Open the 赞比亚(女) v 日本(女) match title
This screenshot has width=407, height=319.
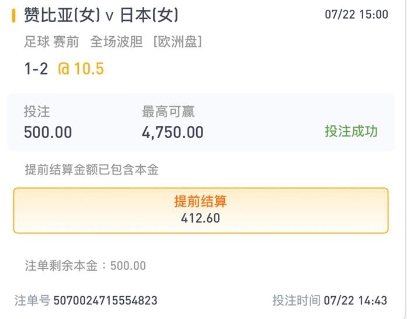[x=101, y=15]
